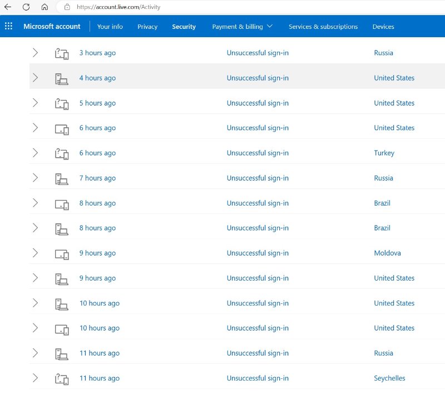Click 'United States' in the 5 hours ago row
Viewport: 445px width, 395px height.
pyautogui.click(x=394, y=103)
